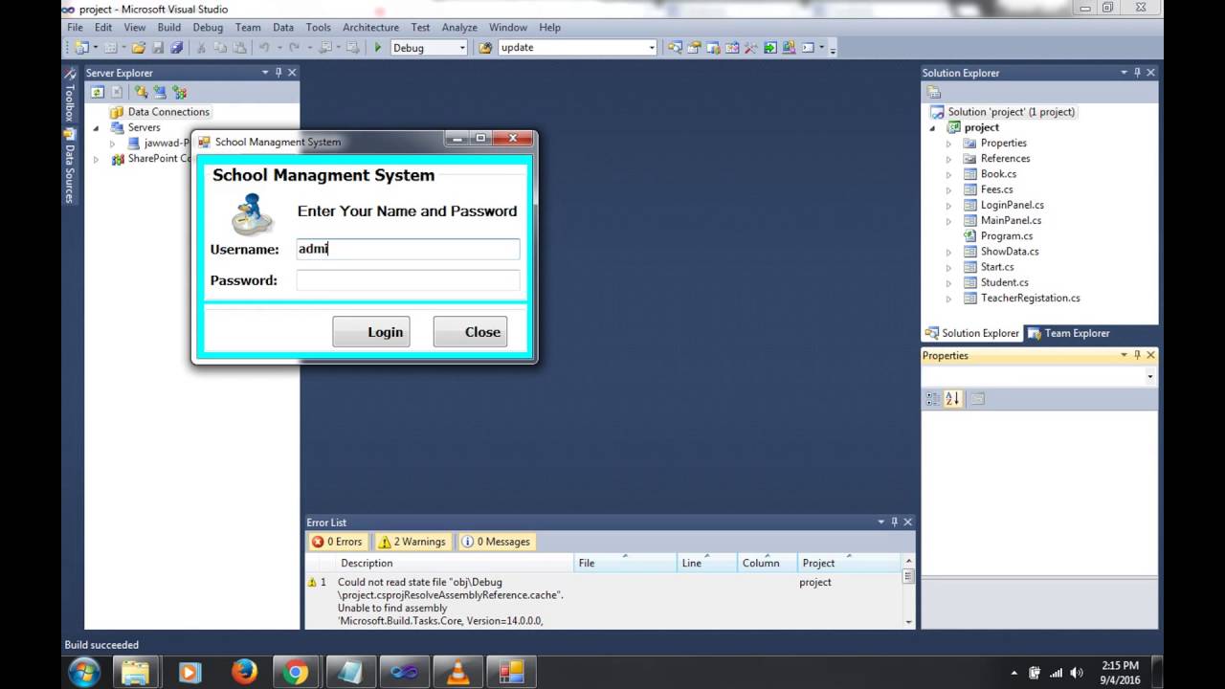Image resolution: width=1225 pixels, height=689 pixels.
Task: Click the Open File toolbar icon
Action: (x=139, y=48)
